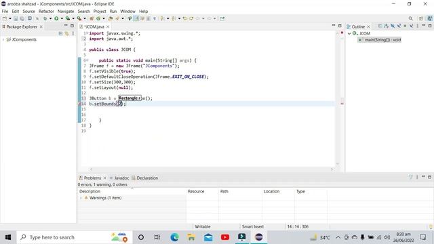The image size is (434, 244).
Task: Open the Search menu
Action: [83, 12]
